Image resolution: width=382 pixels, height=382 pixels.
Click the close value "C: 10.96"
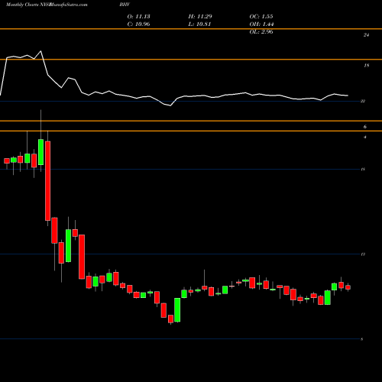(x=138, y=24)
